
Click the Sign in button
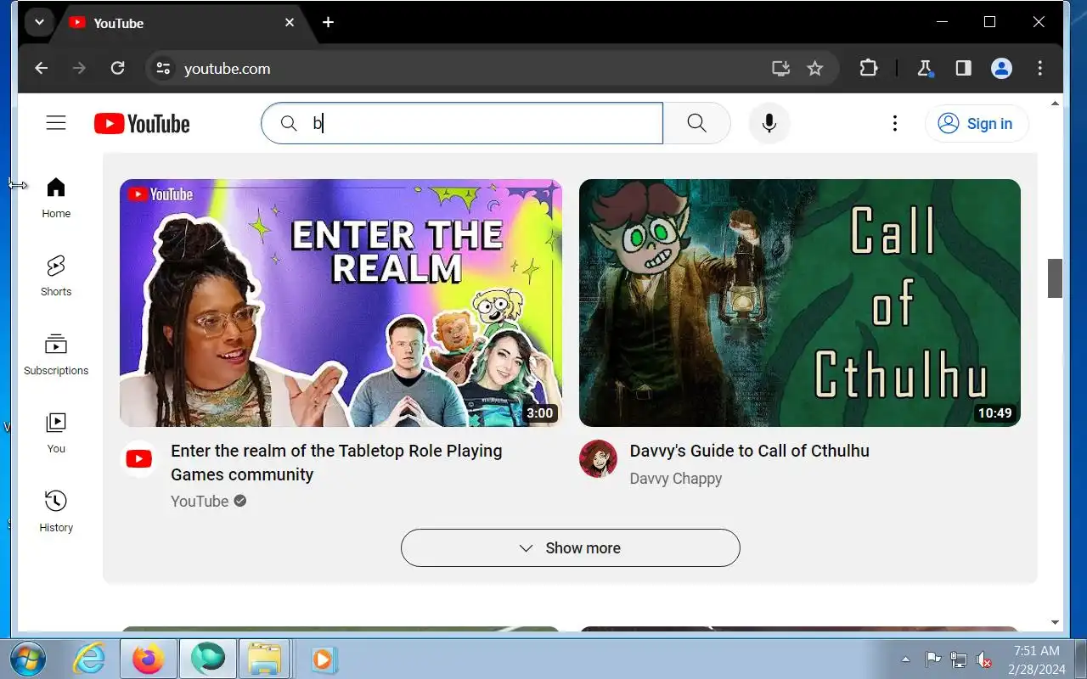pyautogui.click(x=977, y=124)
